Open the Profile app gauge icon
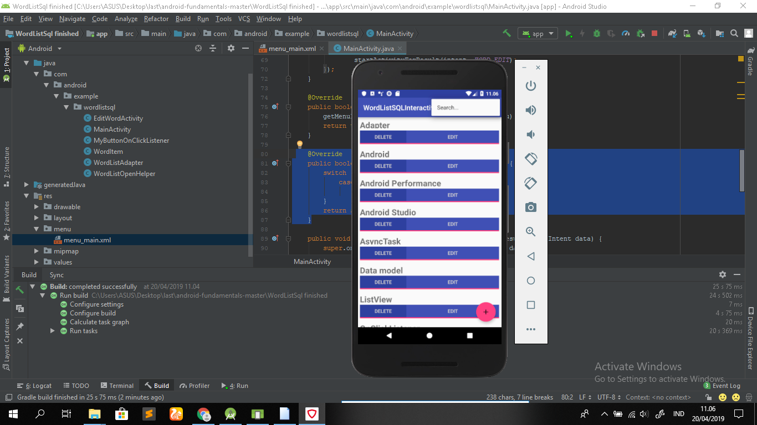 click(626, 33)
